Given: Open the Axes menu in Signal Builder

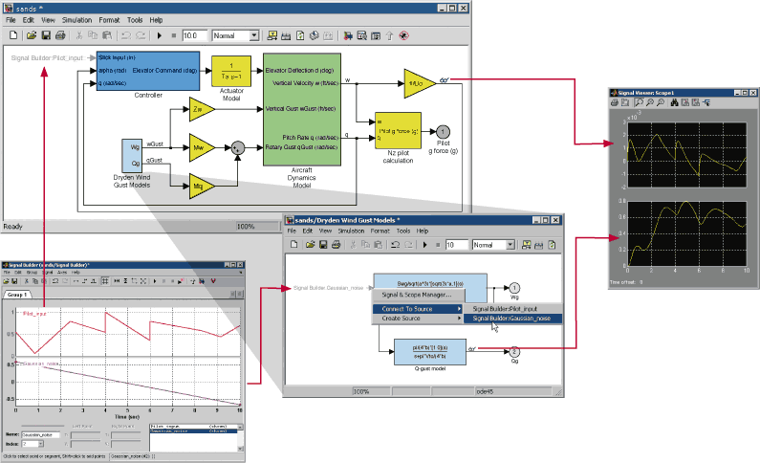Looking at the screenshot, I should click(x=62, y=273).
